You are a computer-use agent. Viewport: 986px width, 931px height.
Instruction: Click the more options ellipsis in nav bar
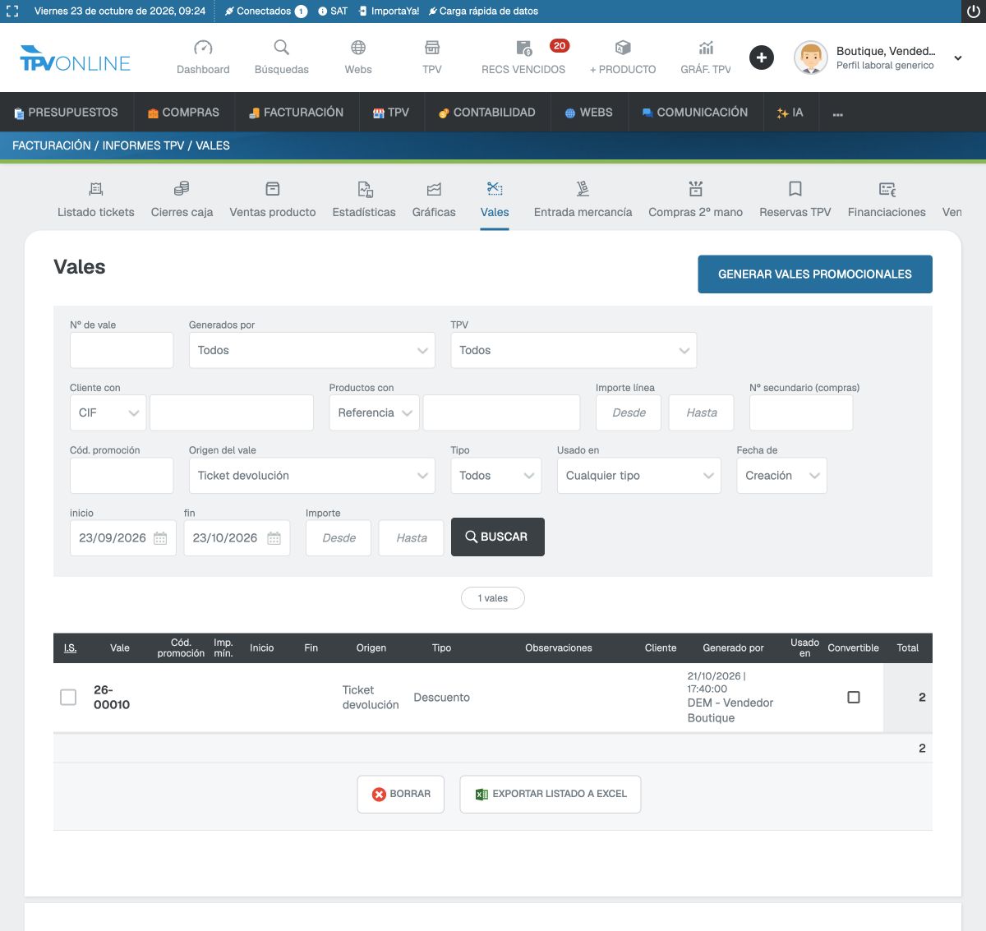pyautogui.click(x=837, y=114)
